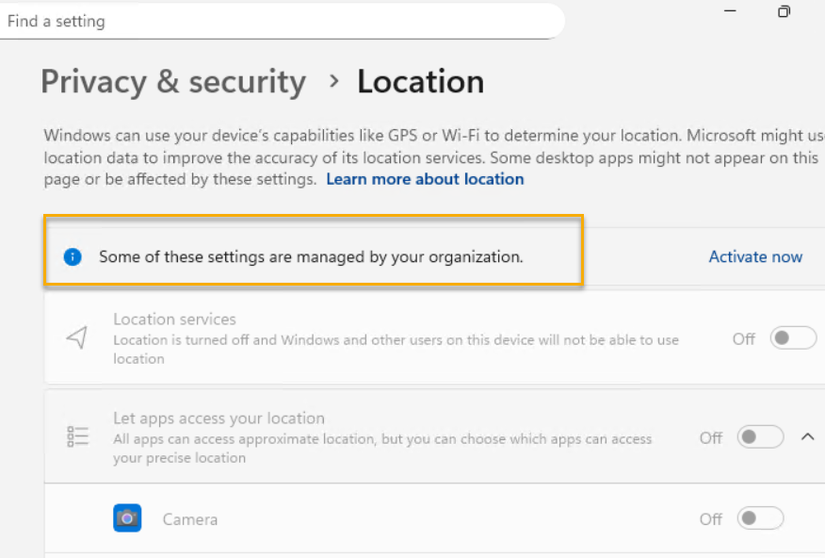Select the Location services title text
Image resolution: width=825 pixels, height=558 pixels.
pyautogui.click(x=174, y=320)
